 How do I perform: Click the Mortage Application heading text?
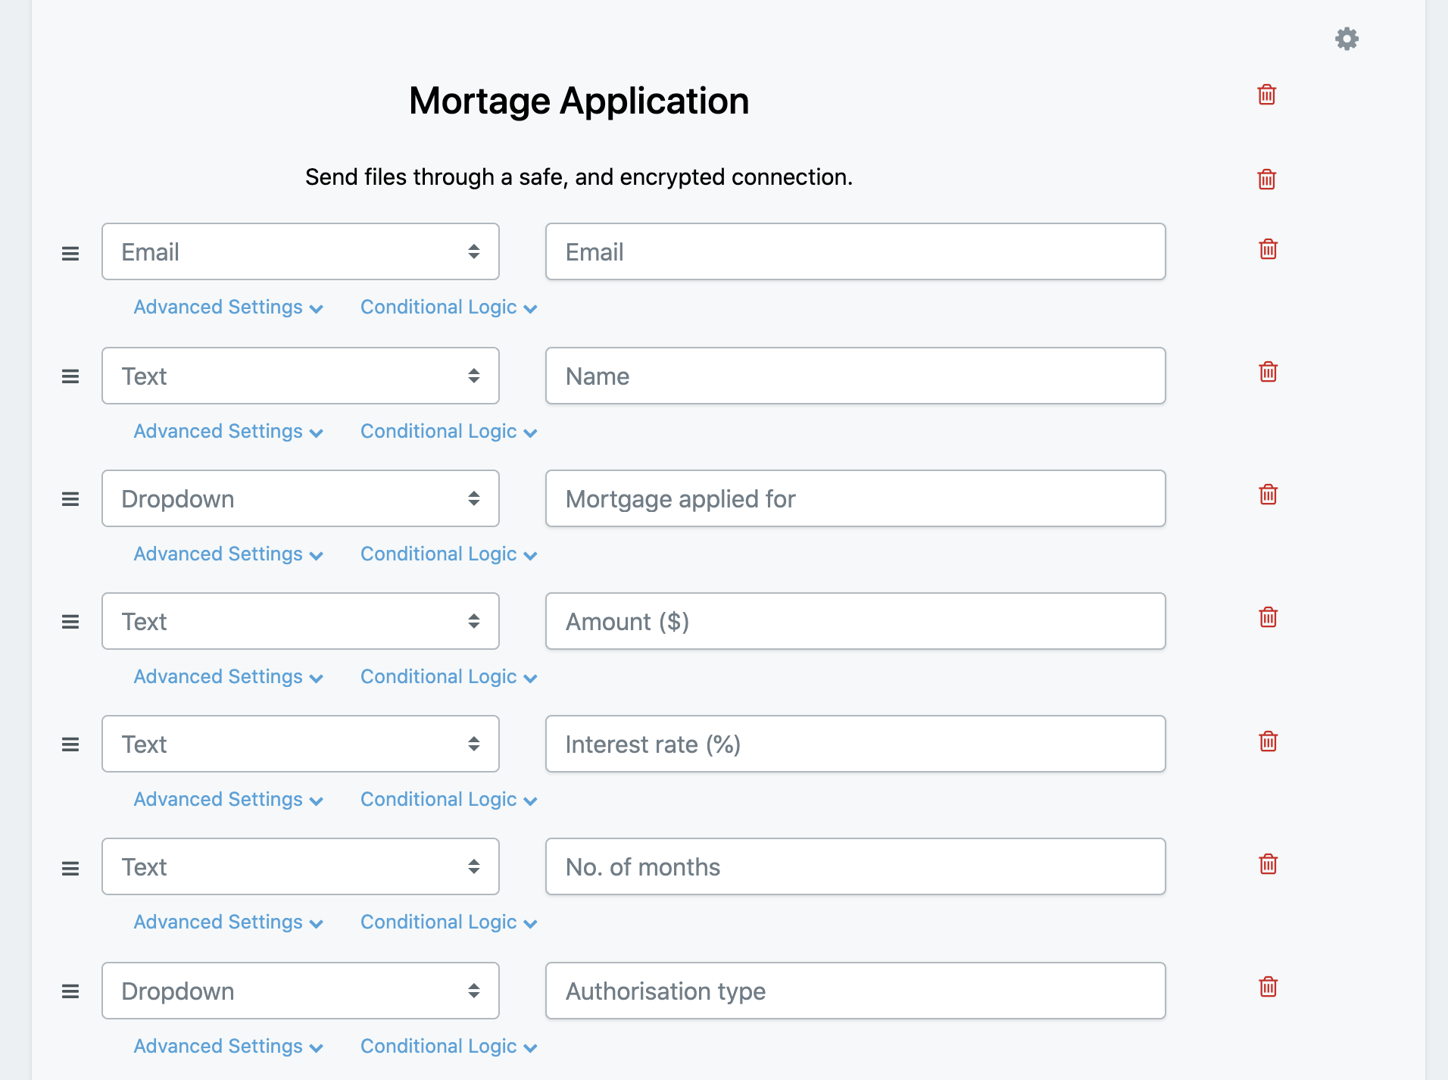pos(579,101)
